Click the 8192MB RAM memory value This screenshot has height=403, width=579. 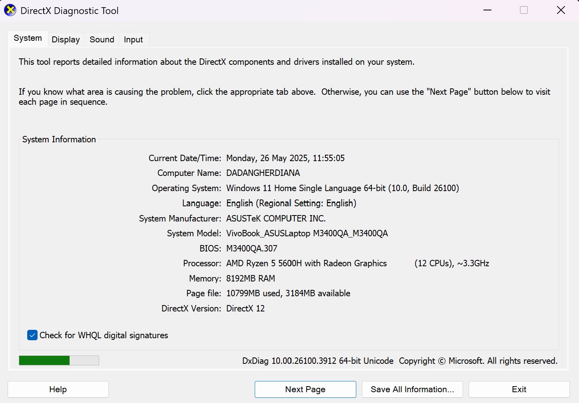tap(251, 279)
